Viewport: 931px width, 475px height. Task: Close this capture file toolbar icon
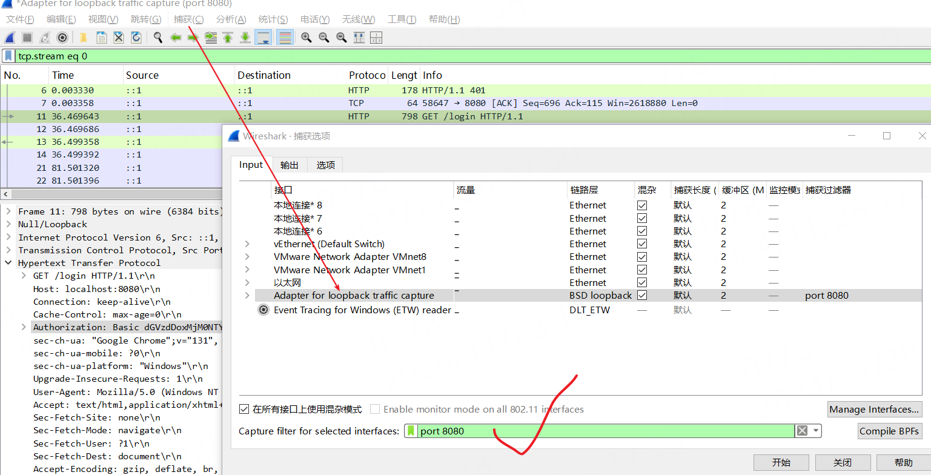coord(119,38)
